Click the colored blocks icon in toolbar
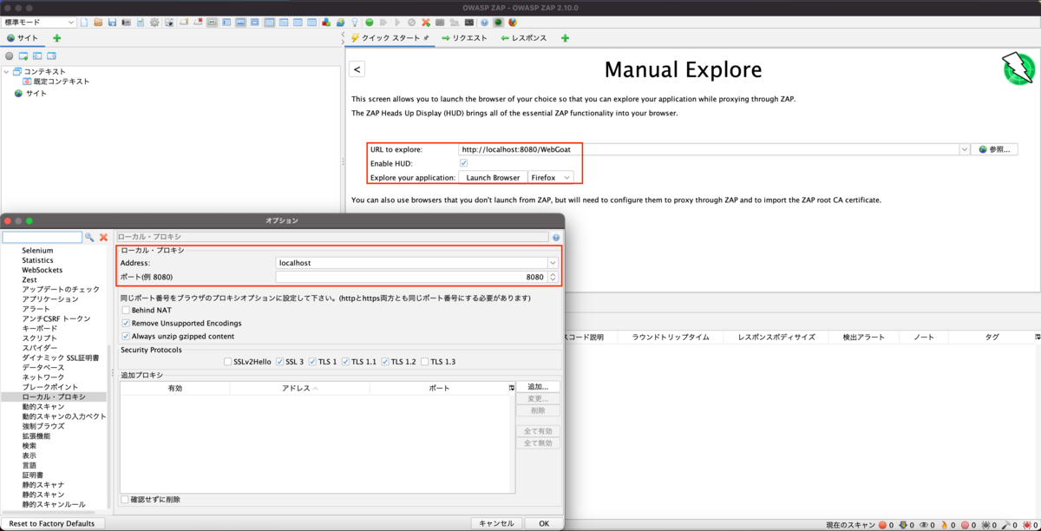 point(326,22)
